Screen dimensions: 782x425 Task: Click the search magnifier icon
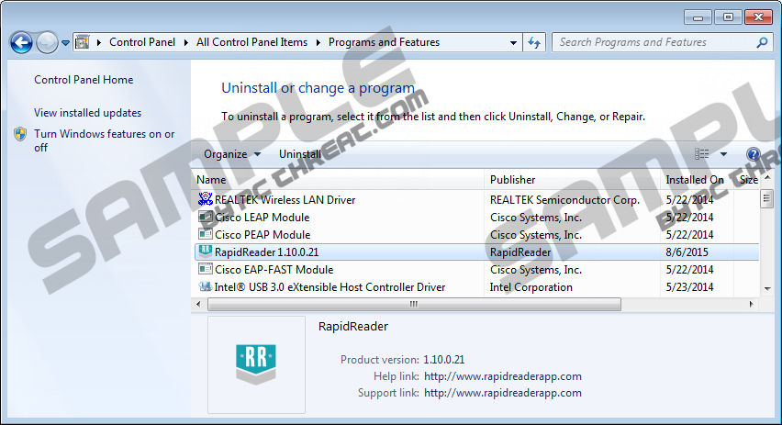762,42
